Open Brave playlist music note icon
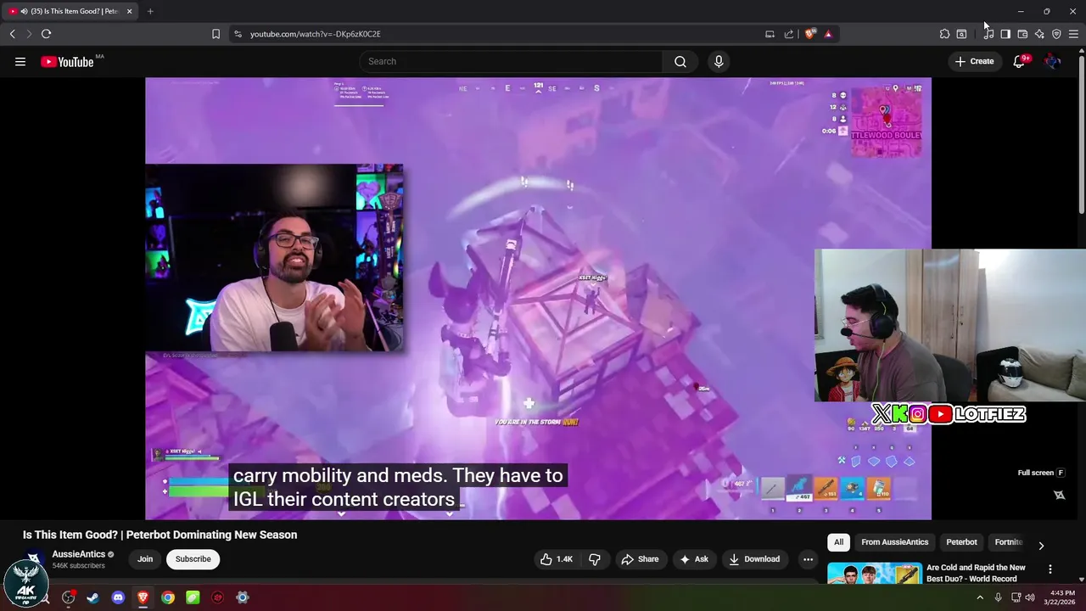The width and height of the screenshot is (1086, 611). click(988, 34)
